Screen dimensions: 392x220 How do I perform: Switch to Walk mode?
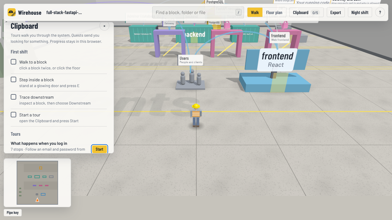(x=255, y=13)
